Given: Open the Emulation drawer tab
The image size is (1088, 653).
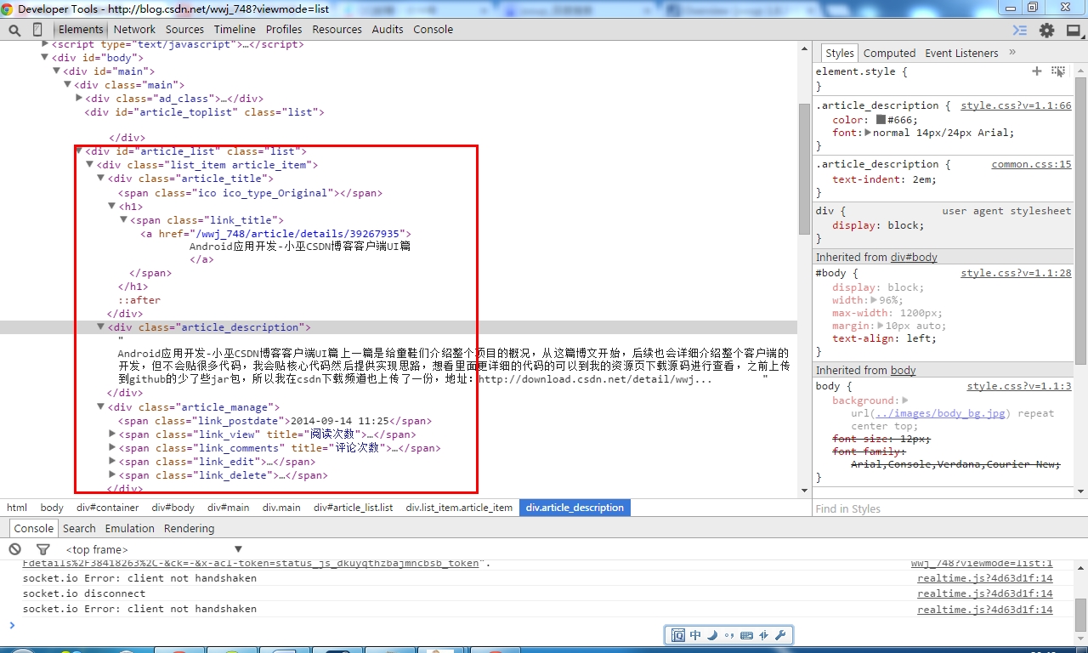Looking at the screenshot, I should (x=130, y=528).
